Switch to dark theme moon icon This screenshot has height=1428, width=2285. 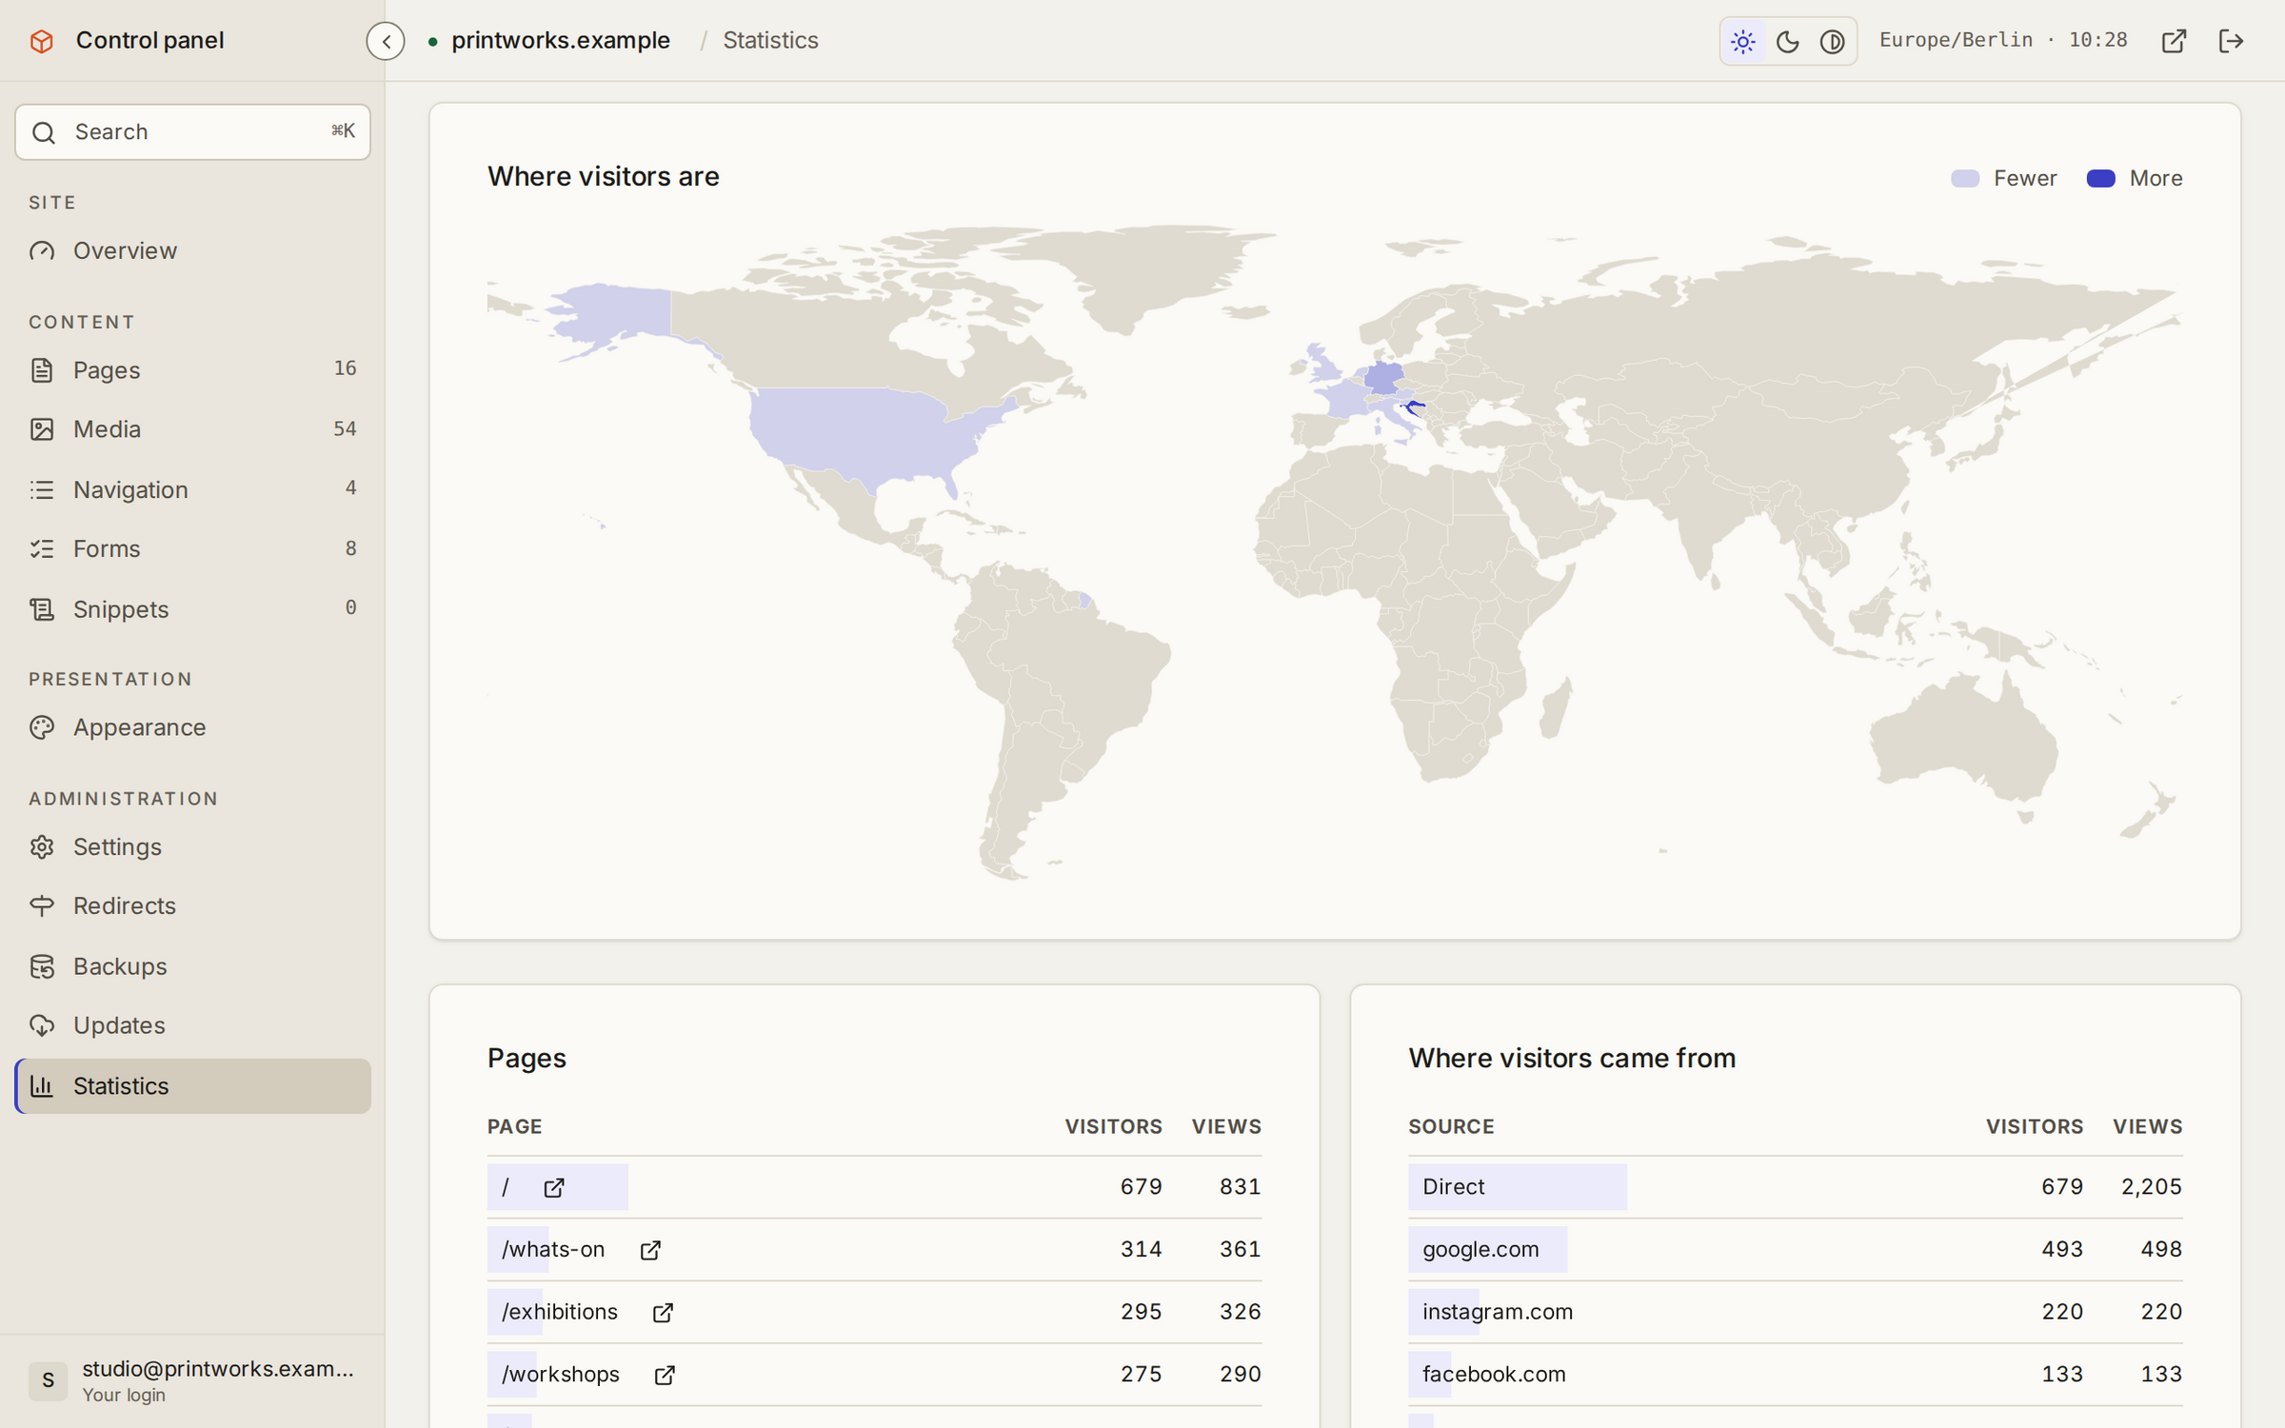[1787, 41]
